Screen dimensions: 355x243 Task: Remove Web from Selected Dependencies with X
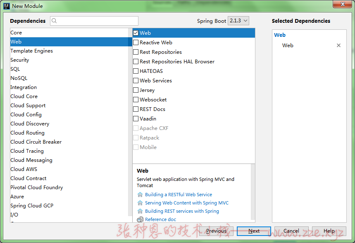tap(338, 46)
